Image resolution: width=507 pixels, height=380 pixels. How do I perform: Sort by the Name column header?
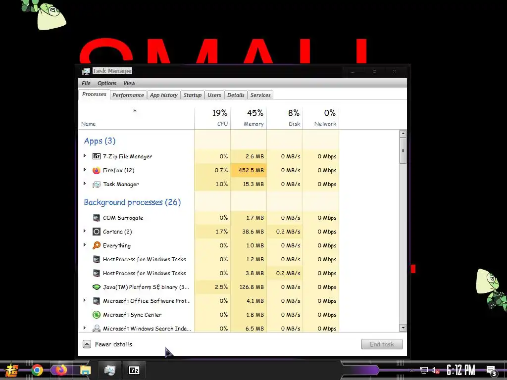[x=136, y=118]
